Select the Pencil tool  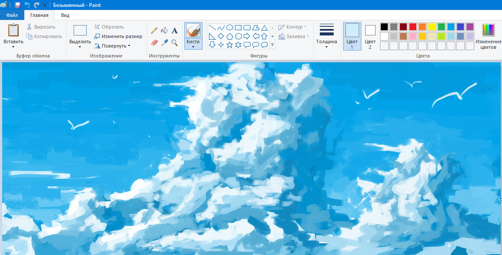pyautogui.click(x=154, y=30)
